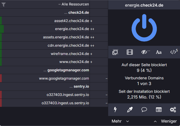Toggle blocking all pop-ups on this site
Viewport: 180px width, 126px height.
point(115,52)
